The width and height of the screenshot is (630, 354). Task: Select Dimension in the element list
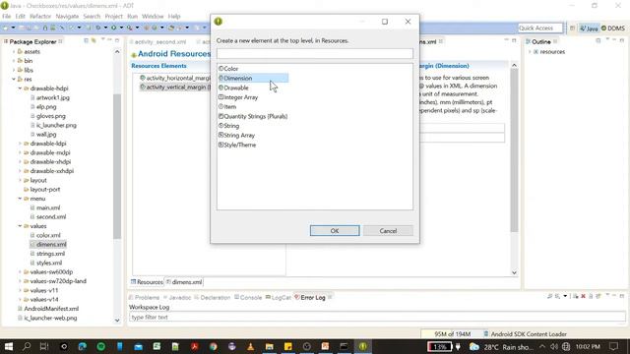[x=253, y=78]
